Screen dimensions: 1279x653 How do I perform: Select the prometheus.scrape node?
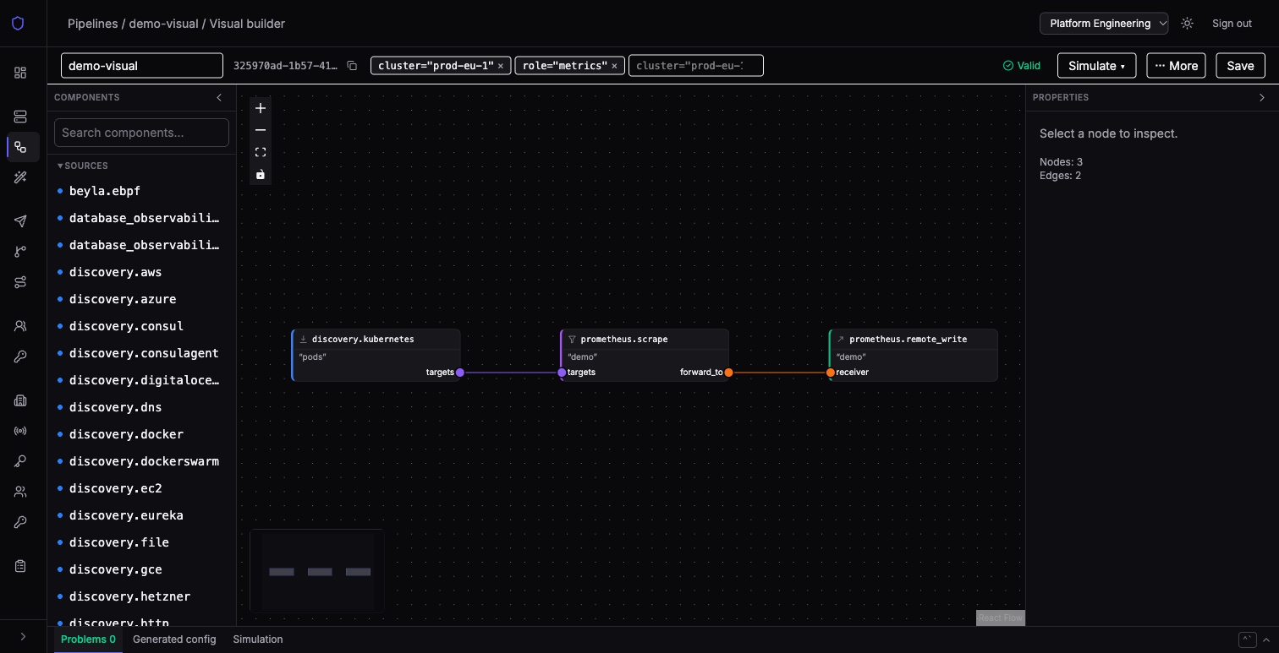[645, 355]
